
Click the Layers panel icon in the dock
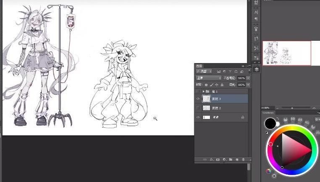(x=256, y=69)
